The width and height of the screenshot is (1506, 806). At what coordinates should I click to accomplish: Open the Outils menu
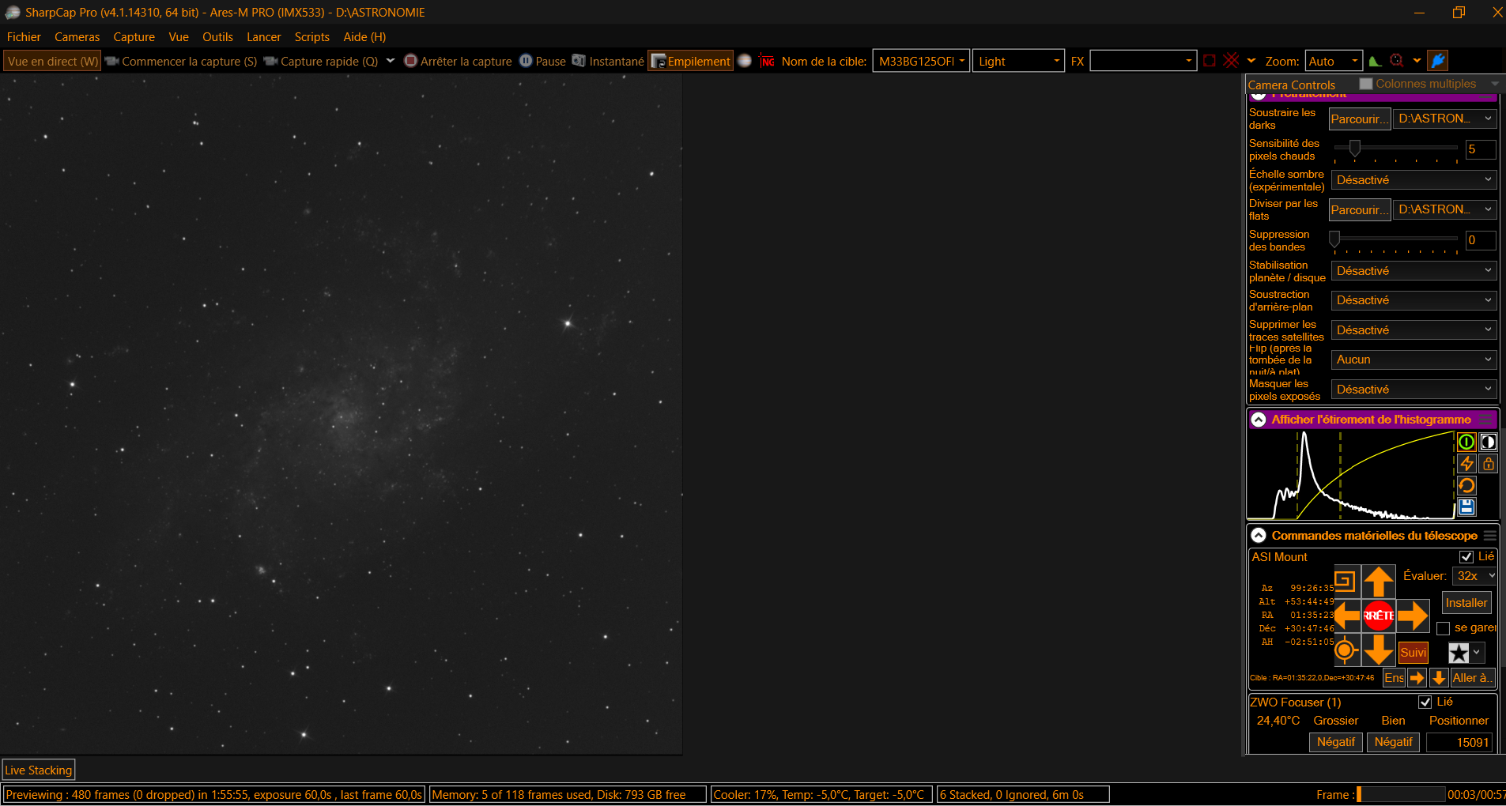click(x=217, y=37)
